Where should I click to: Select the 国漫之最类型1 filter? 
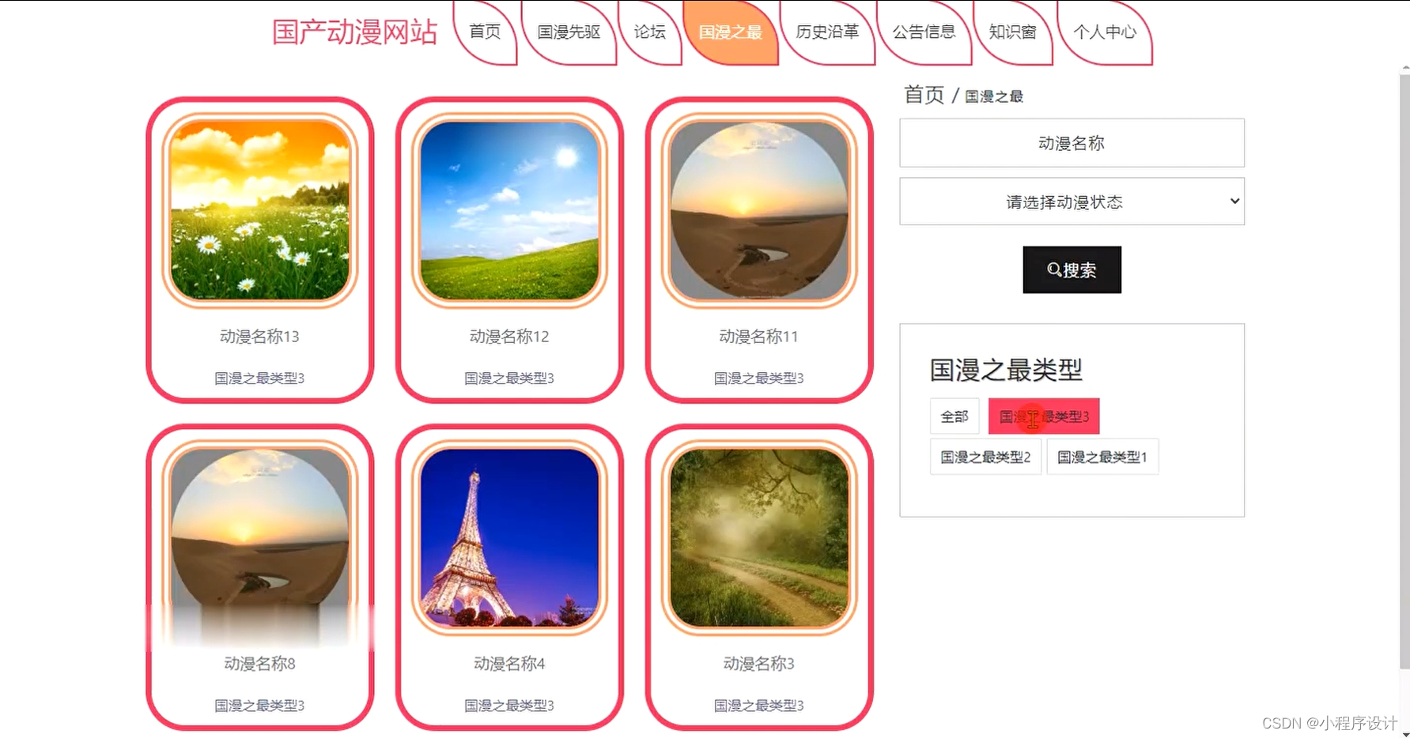pos(1102,457)
